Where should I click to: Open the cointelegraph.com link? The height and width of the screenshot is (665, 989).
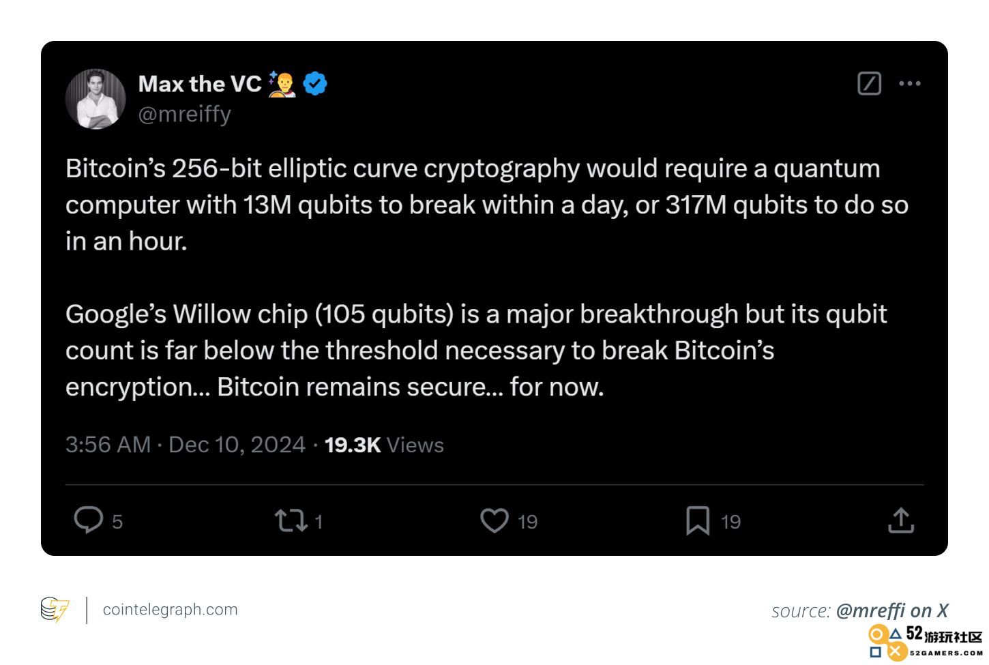point(171,609)
